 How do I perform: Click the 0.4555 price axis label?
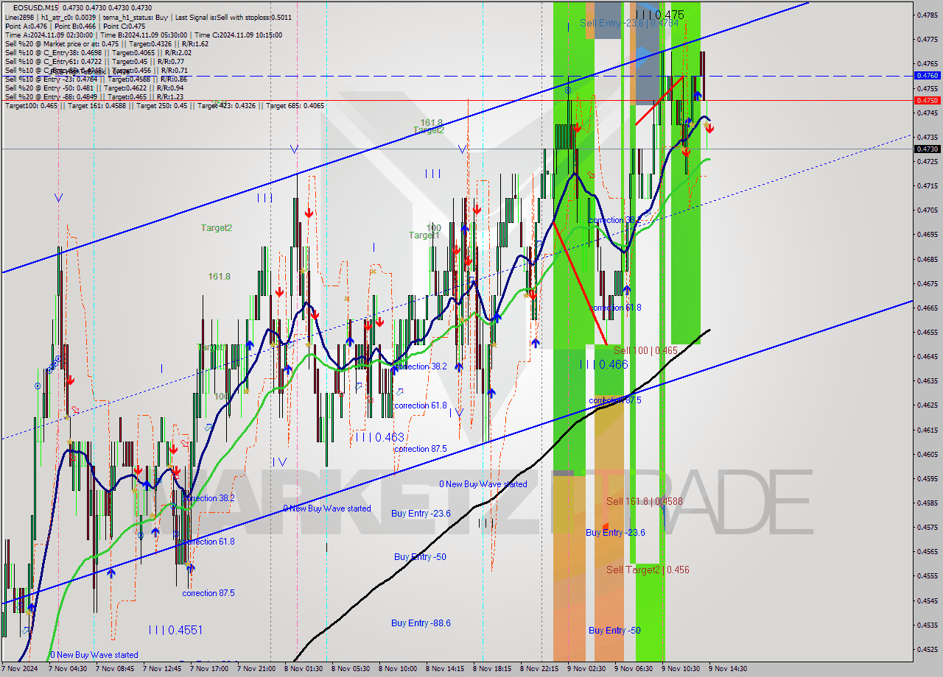point(927,576)
